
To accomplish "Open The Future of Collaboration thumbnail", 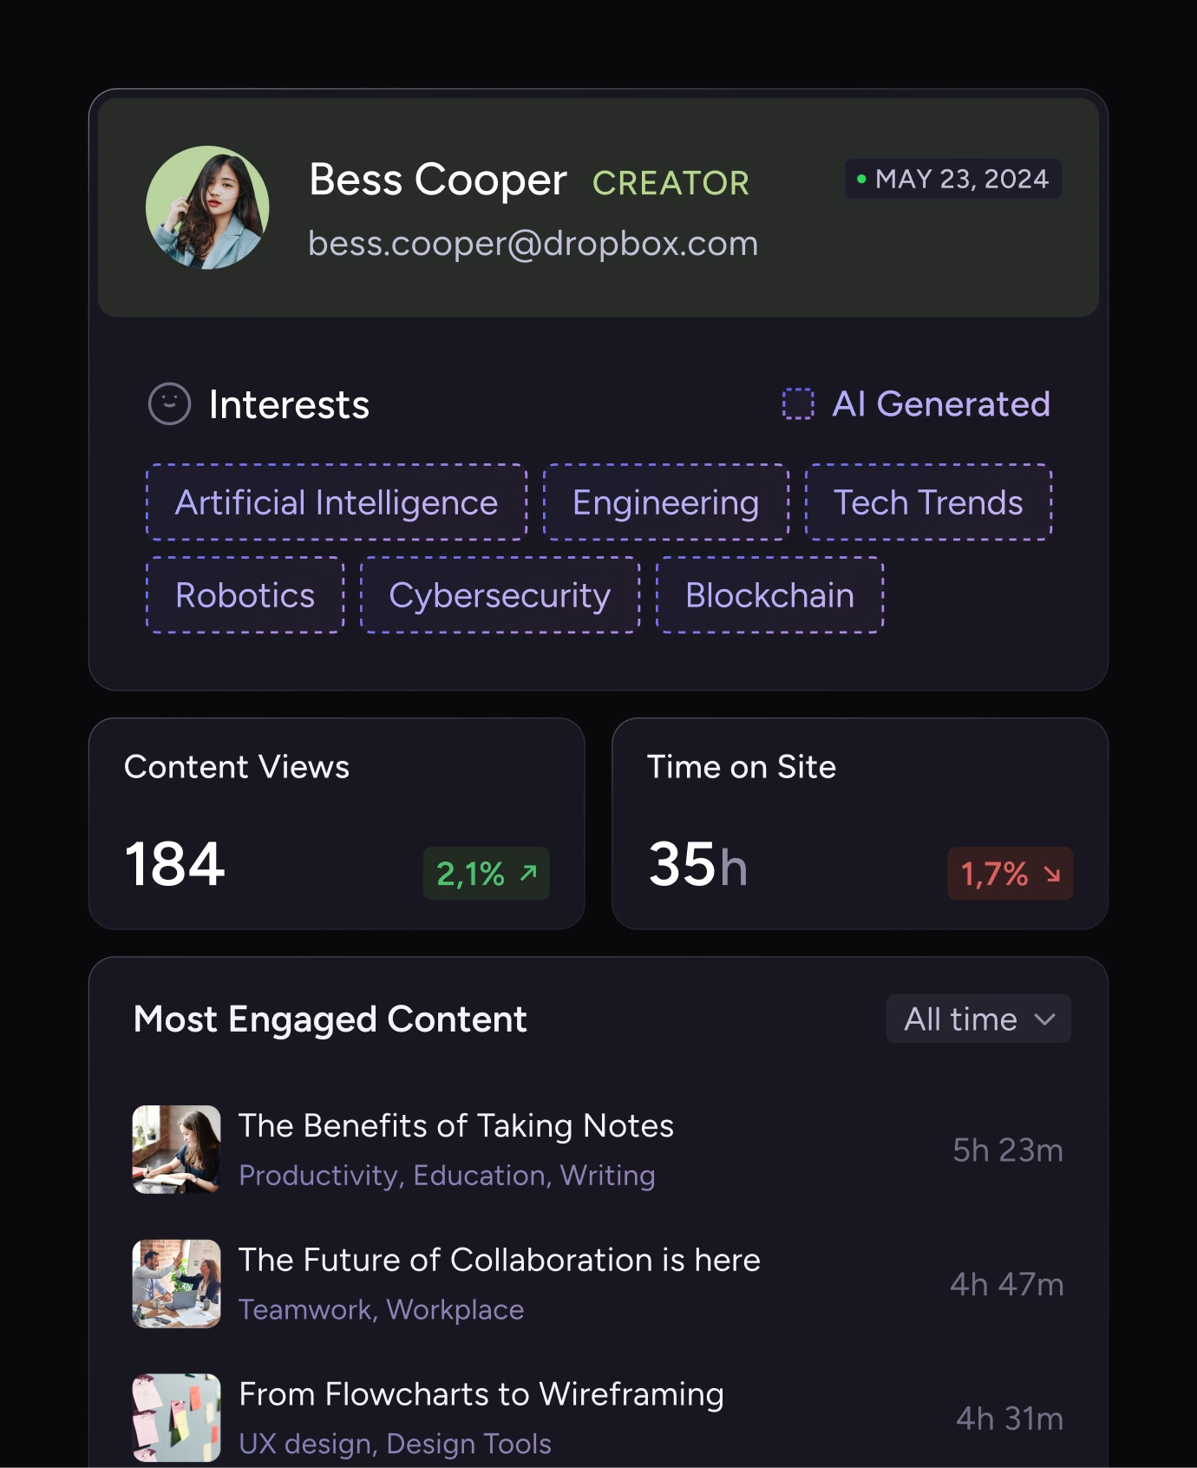I will [x=176, y=1284].
